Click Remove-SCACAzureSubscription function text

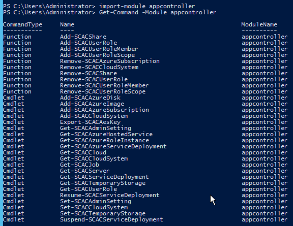110,61
